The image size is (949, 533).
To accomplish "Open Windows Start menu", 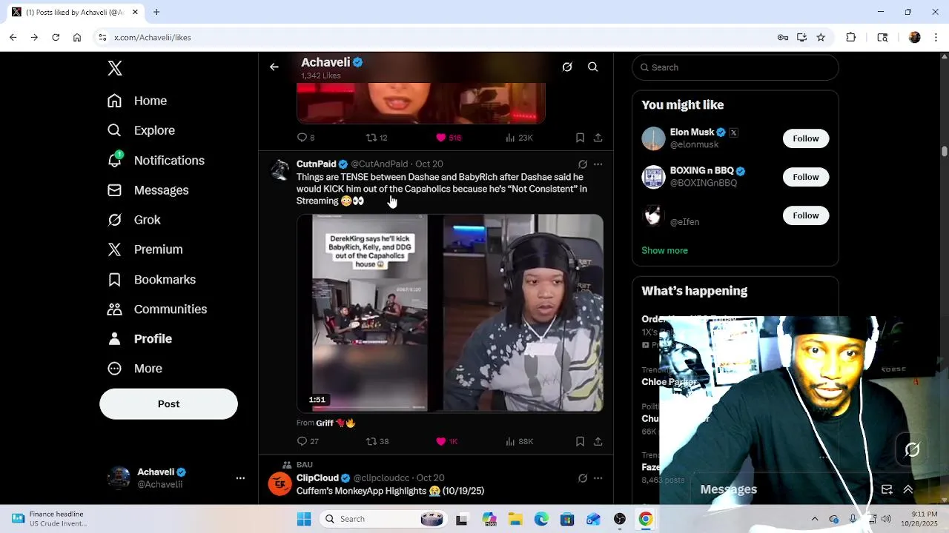I will (x=304, y=519).
